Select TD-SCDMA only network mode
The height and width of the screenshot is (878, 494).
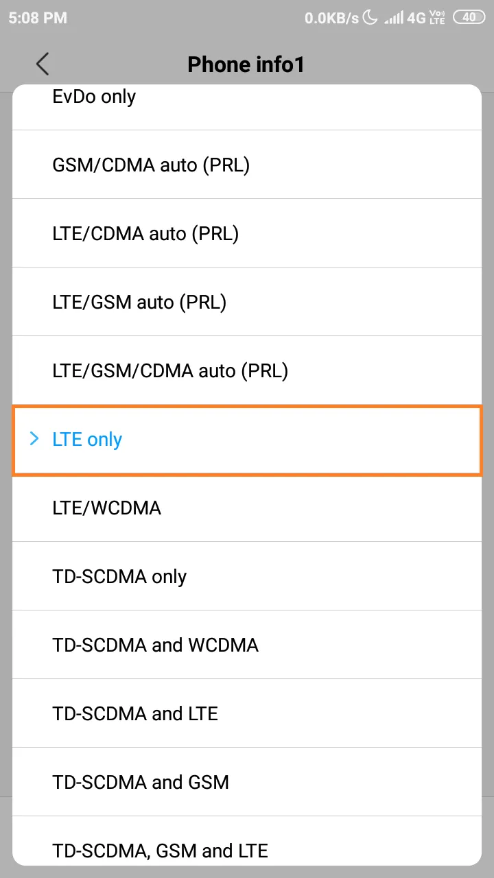tap(247, 576)
